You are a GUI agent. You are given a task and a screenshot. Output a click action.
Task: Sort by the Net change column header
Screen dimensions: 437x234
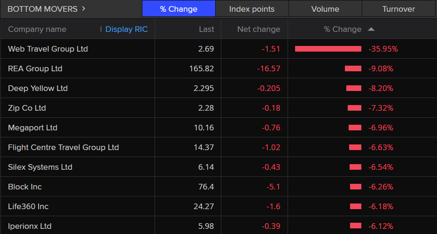pyautogui.click(x=258, y=29)
